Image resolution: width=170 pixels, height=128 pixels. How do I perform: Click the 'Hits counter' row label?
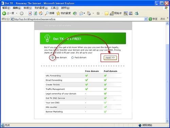coord(51,107)
